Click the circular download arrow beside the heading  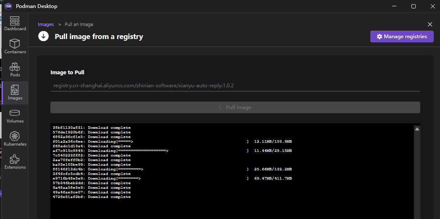(x=44, y=36)
